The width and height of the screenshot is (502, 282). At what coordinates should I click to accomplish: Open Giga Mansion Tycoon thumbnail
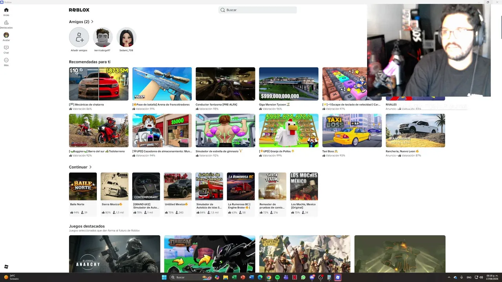[x=289, y=84]
